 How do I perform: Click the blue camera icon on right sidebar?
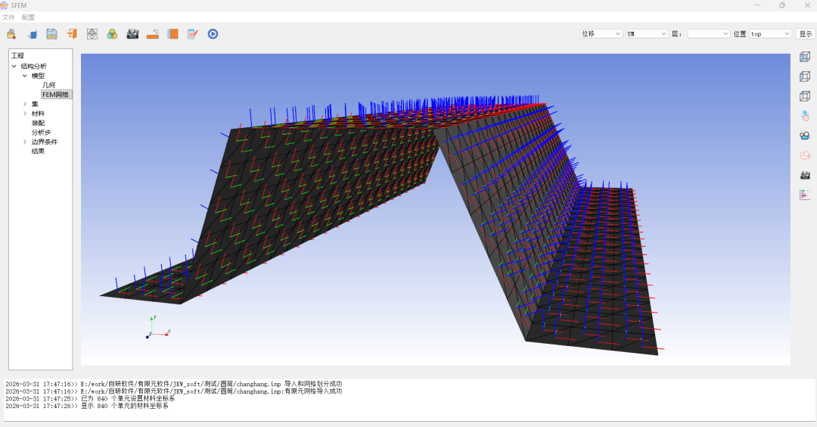coord(805,136)
